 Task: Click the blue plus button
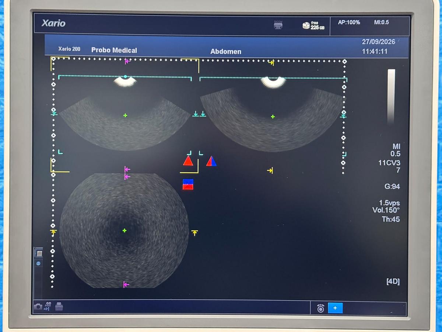pos(335,308)
